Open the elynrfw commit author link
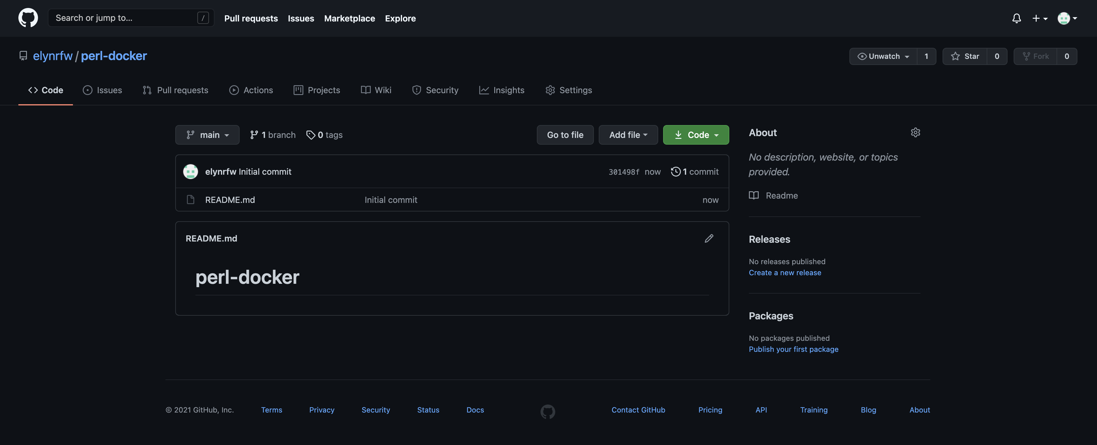 (x=221, y=172)
